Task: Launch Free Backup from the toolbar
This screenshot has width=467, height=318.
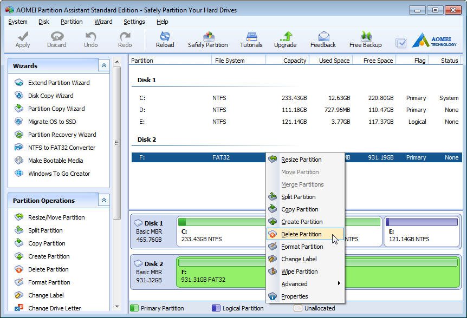Action: (x=366, y=39)
